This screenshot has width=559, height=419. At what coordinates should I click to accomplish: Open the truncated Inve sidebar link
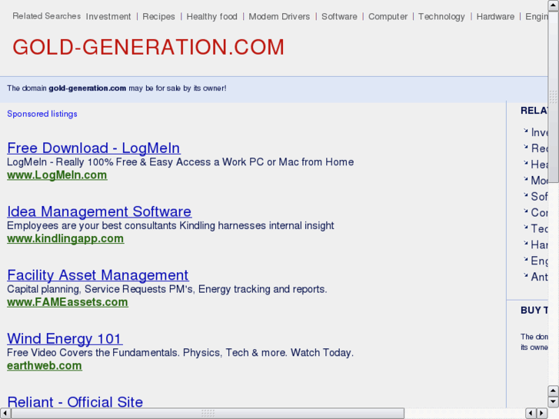539,132
